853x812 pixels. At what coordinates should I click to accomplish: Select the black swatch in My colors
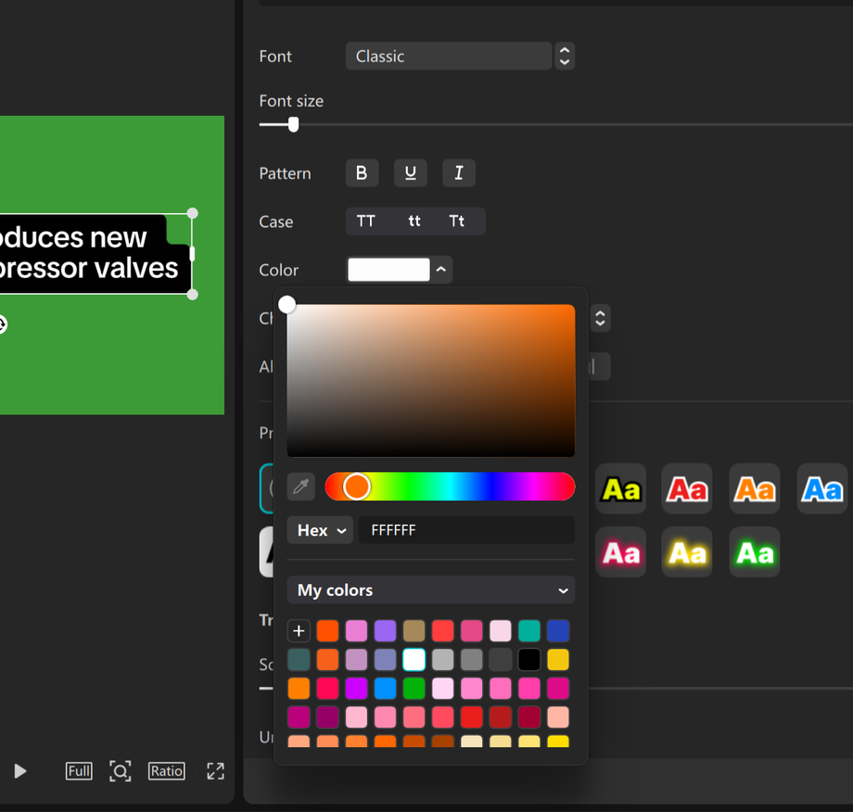[x=529, y=659]
